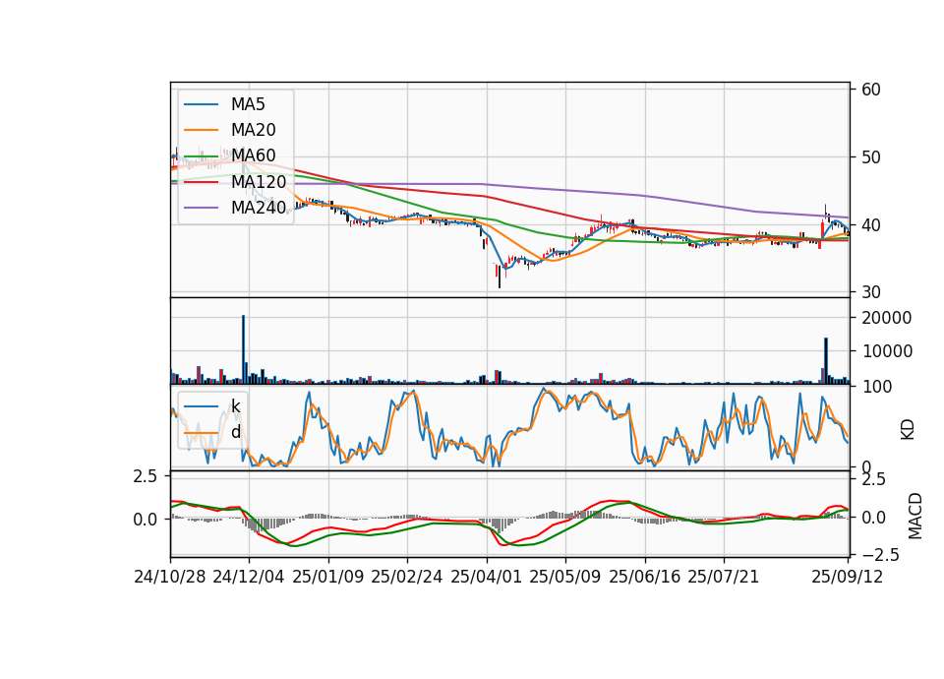This screenshot has width=944, height=679.
Task: Click the price axis value 50
Action: coord(871,157)
